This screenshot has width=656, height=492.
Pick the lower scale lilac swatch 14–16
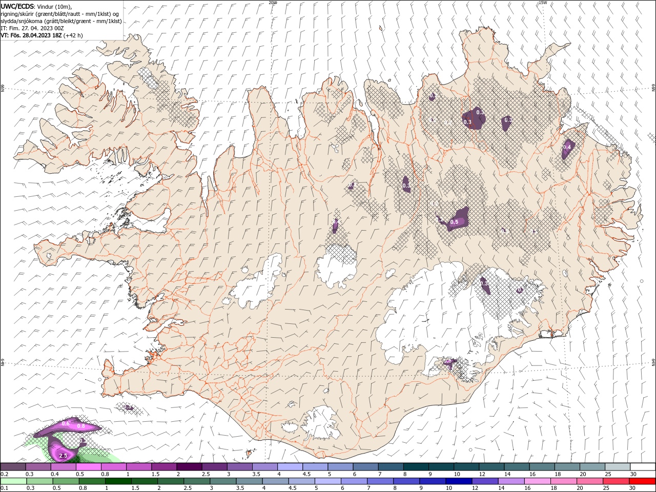tap(510, 481)
